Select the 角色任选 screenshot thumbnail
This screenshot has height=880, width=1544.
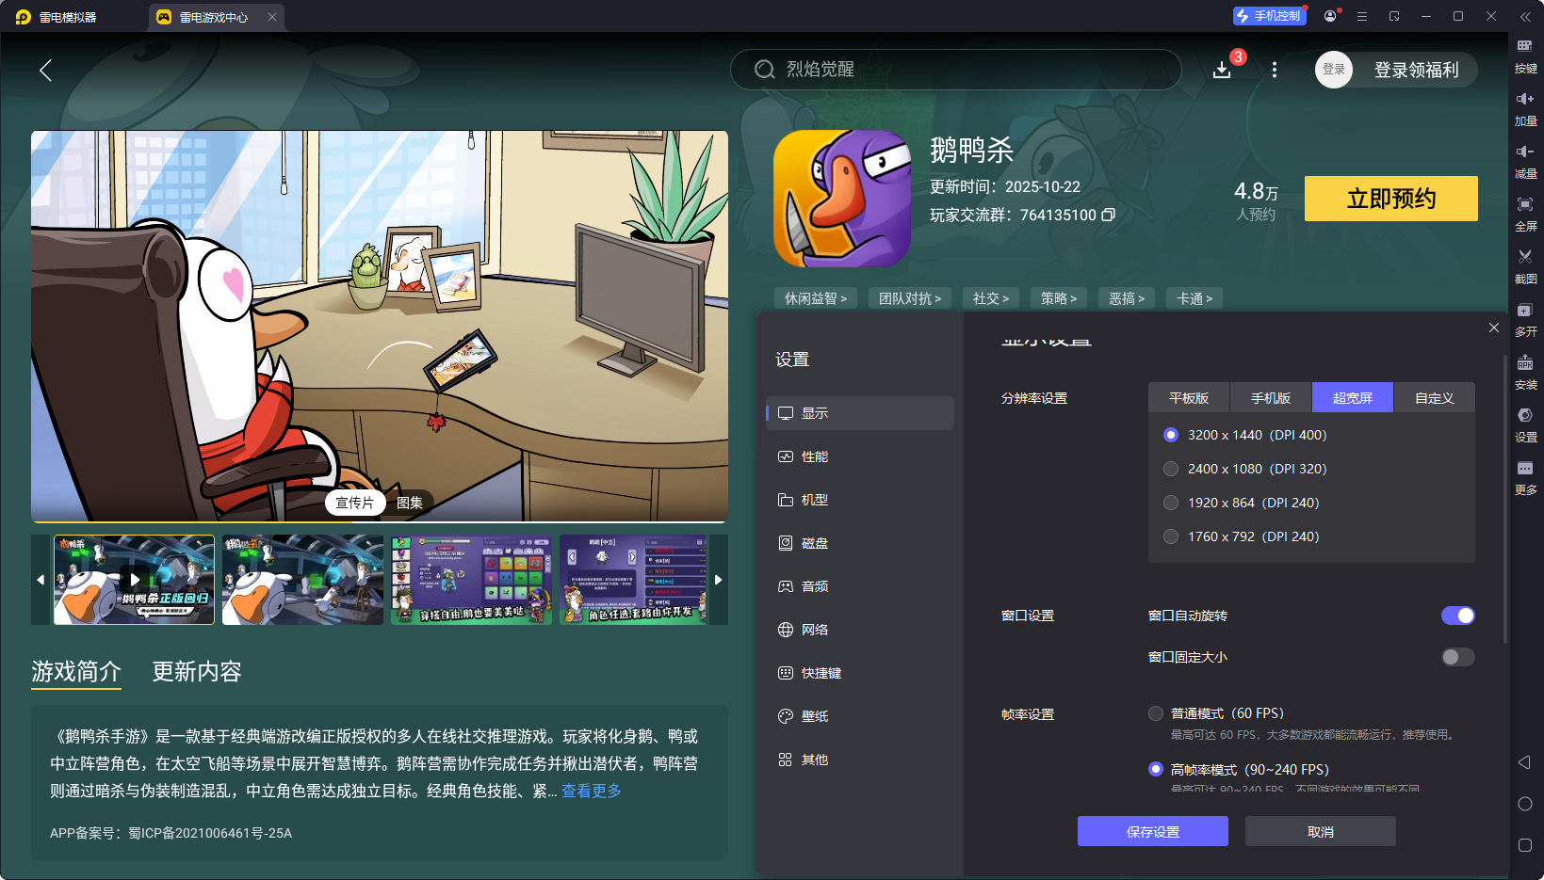pos(633,580)
